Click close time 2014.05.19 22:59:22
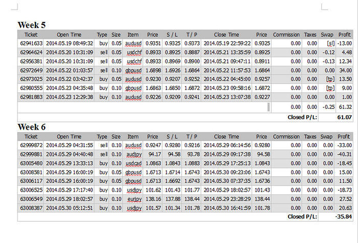The height and width of the screenshot is (243, 358). click(227, 44)
